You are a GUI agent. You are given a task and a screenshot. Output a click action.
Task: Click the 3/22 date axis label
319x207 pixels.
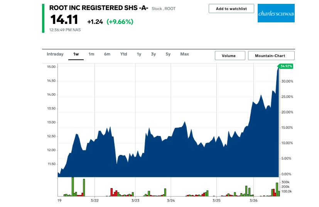click(95, 200)
